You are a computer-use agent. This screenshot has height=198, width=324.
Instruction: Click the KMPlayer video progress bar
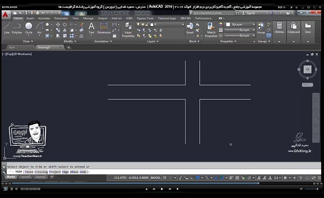point(162,183)
